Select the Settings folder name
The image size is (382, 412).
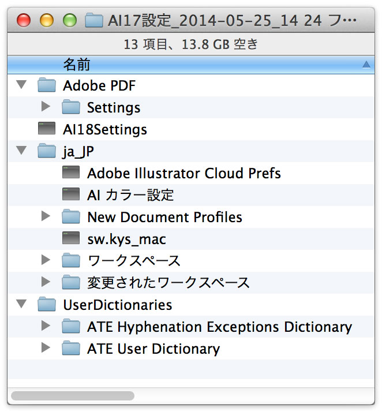click(x=114, y=108)
